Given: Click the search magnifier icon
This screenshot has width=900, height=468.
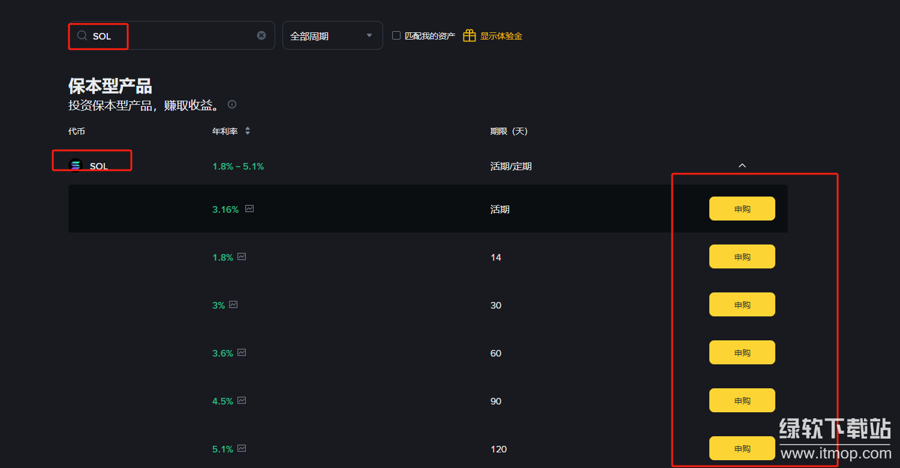Looking at the screenshot, I should tap(82, 36).
